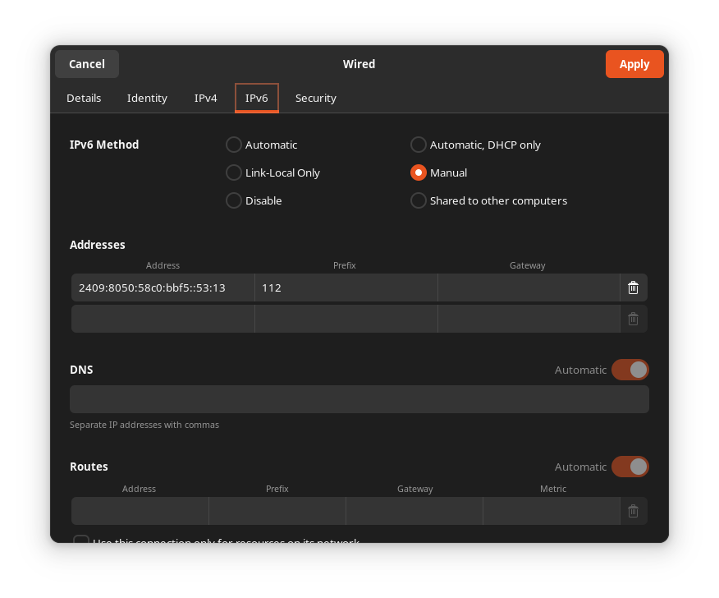This screenshot has height=598, width=719.
Task: Switch to the Details tab
Action: pos(84,98)
